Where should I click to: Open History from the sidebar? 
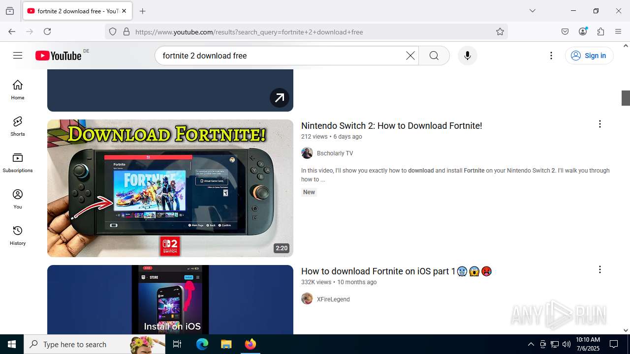pos(18,236)
